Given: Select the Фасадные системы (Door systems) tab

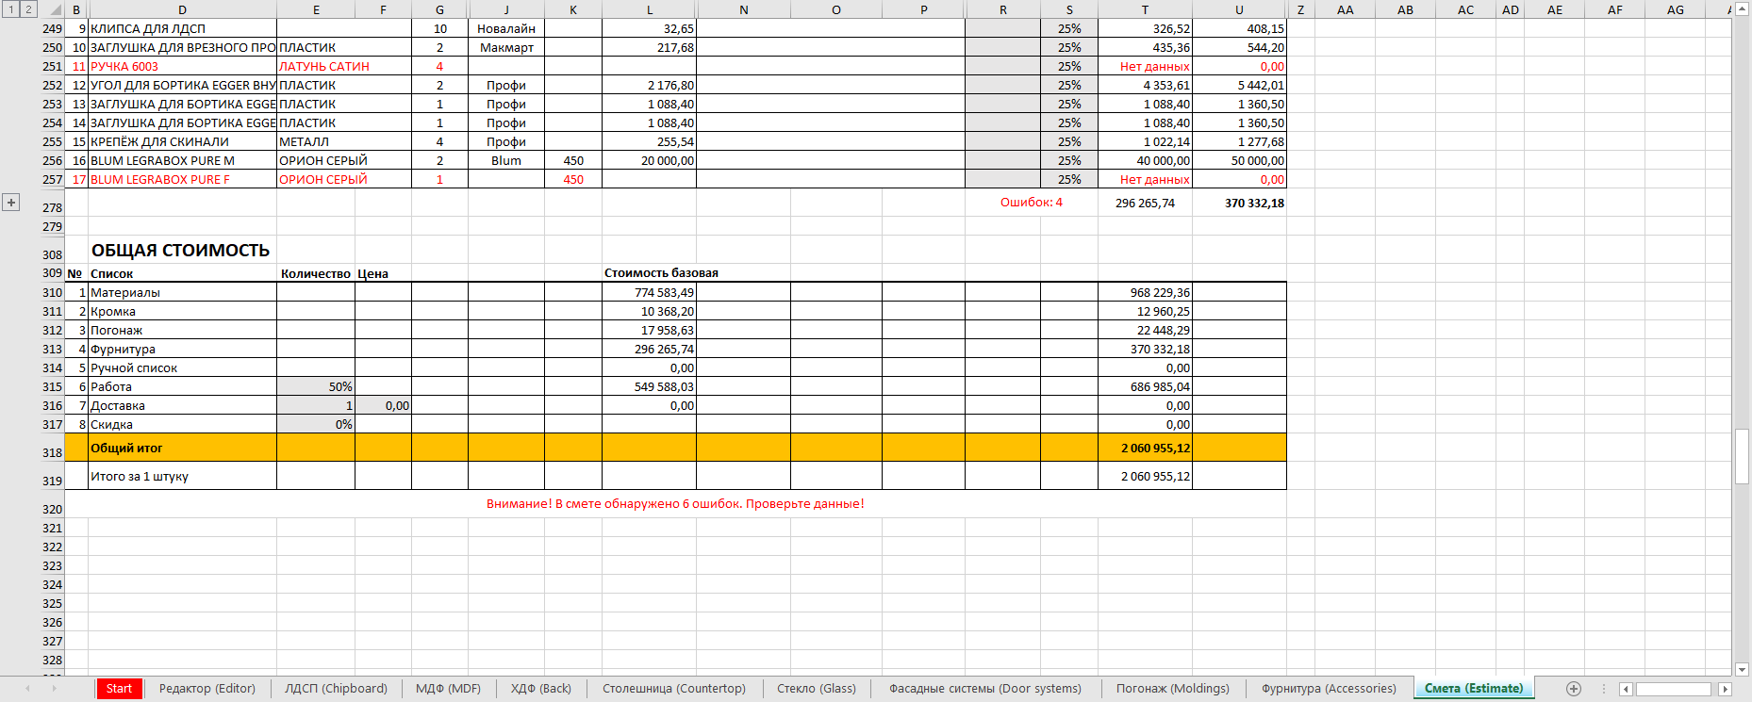Looking at the screenshot, I should point(984,689).
